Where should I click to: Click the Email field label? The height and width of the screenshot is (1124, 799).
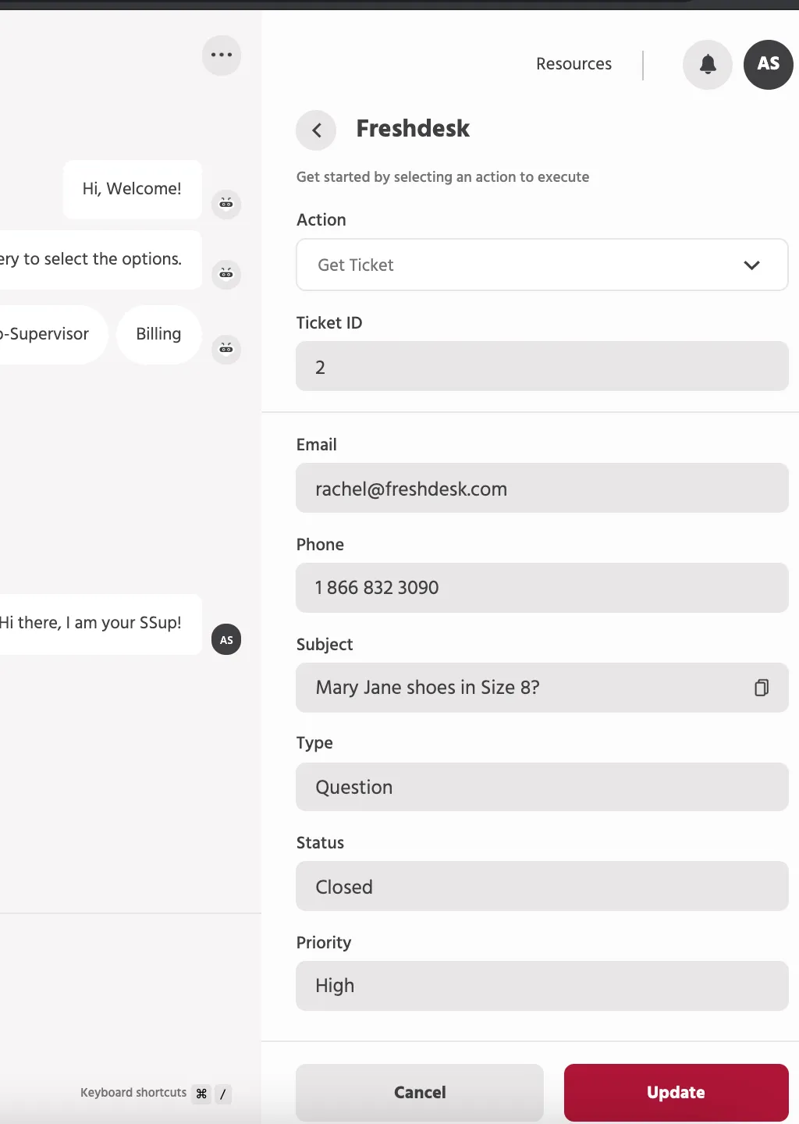(x=317, y=445)
